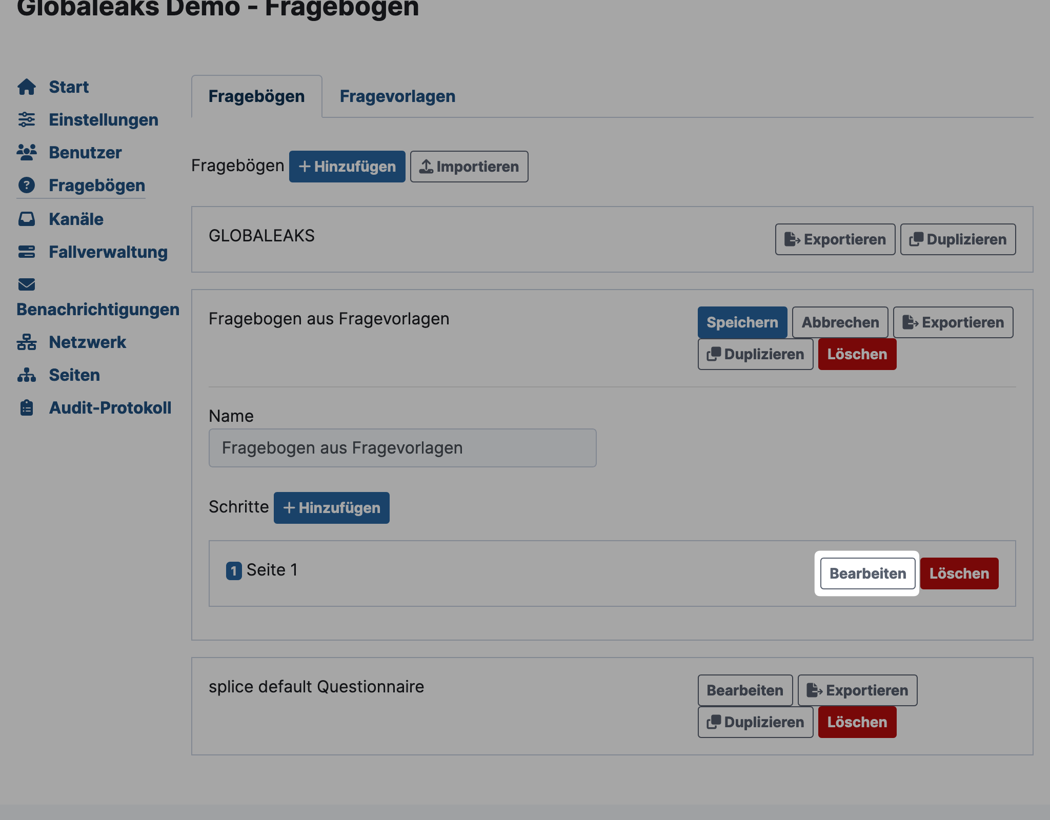This screenshot has width=1050, height=820.
Task: Delete the splice default Questionnaire
Action: (x=857, y=722)
